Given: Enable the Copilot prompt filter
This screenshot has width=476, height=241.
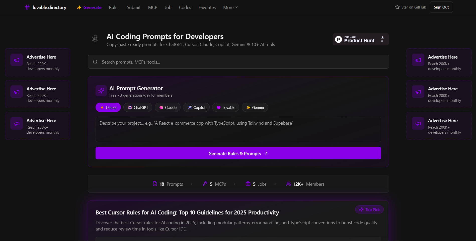Looking at the screenshot, I should click(x=196, y=107).
